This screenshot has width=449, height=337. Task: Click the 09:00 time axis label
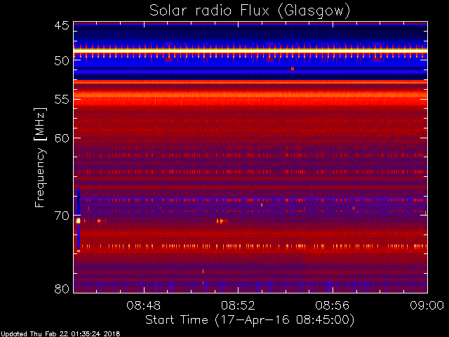[427, 305]
